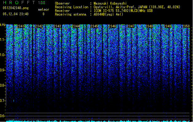Click the Observer field label
Screen dimensions: 193x122
click(62, 3)
